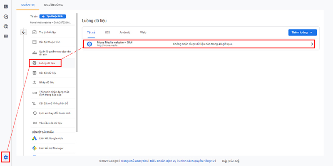Screen dimensions: 333x166
Task: Click the Trợ lý thiết lập checkbox icon
Action: tap(34, 33)
